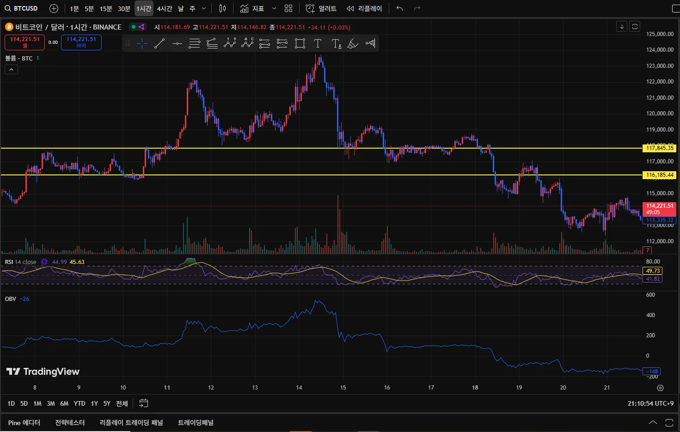Select the horizontal line drawing tool
This screenshot has height=432, width=680.
pyautogui.click(x=177, y=43)
